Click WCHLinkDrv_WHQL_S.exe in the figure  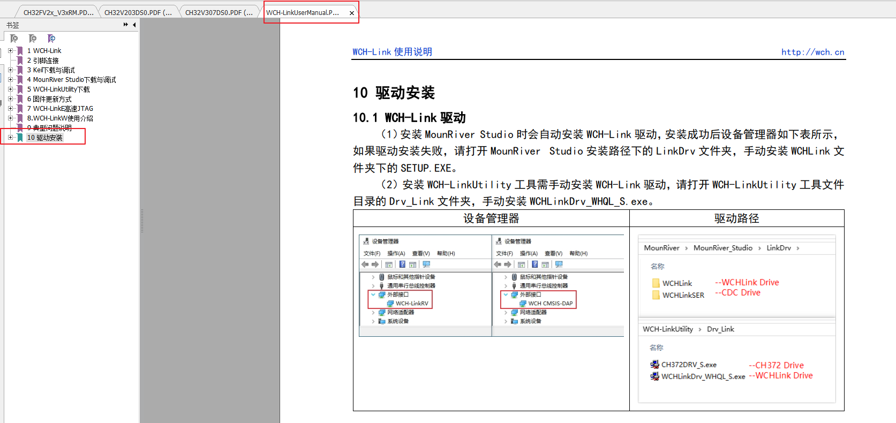(698, 376)
